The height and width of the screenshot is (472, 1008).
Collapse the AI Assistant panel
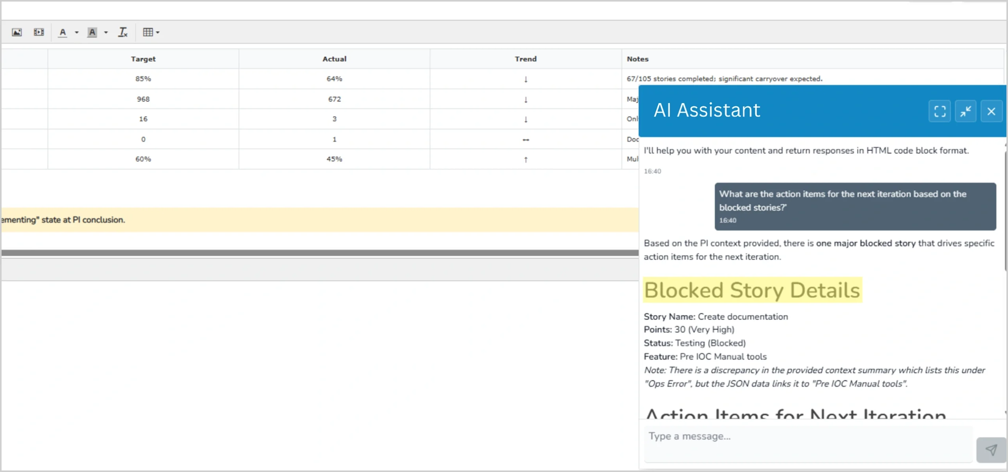click(965, 111)
